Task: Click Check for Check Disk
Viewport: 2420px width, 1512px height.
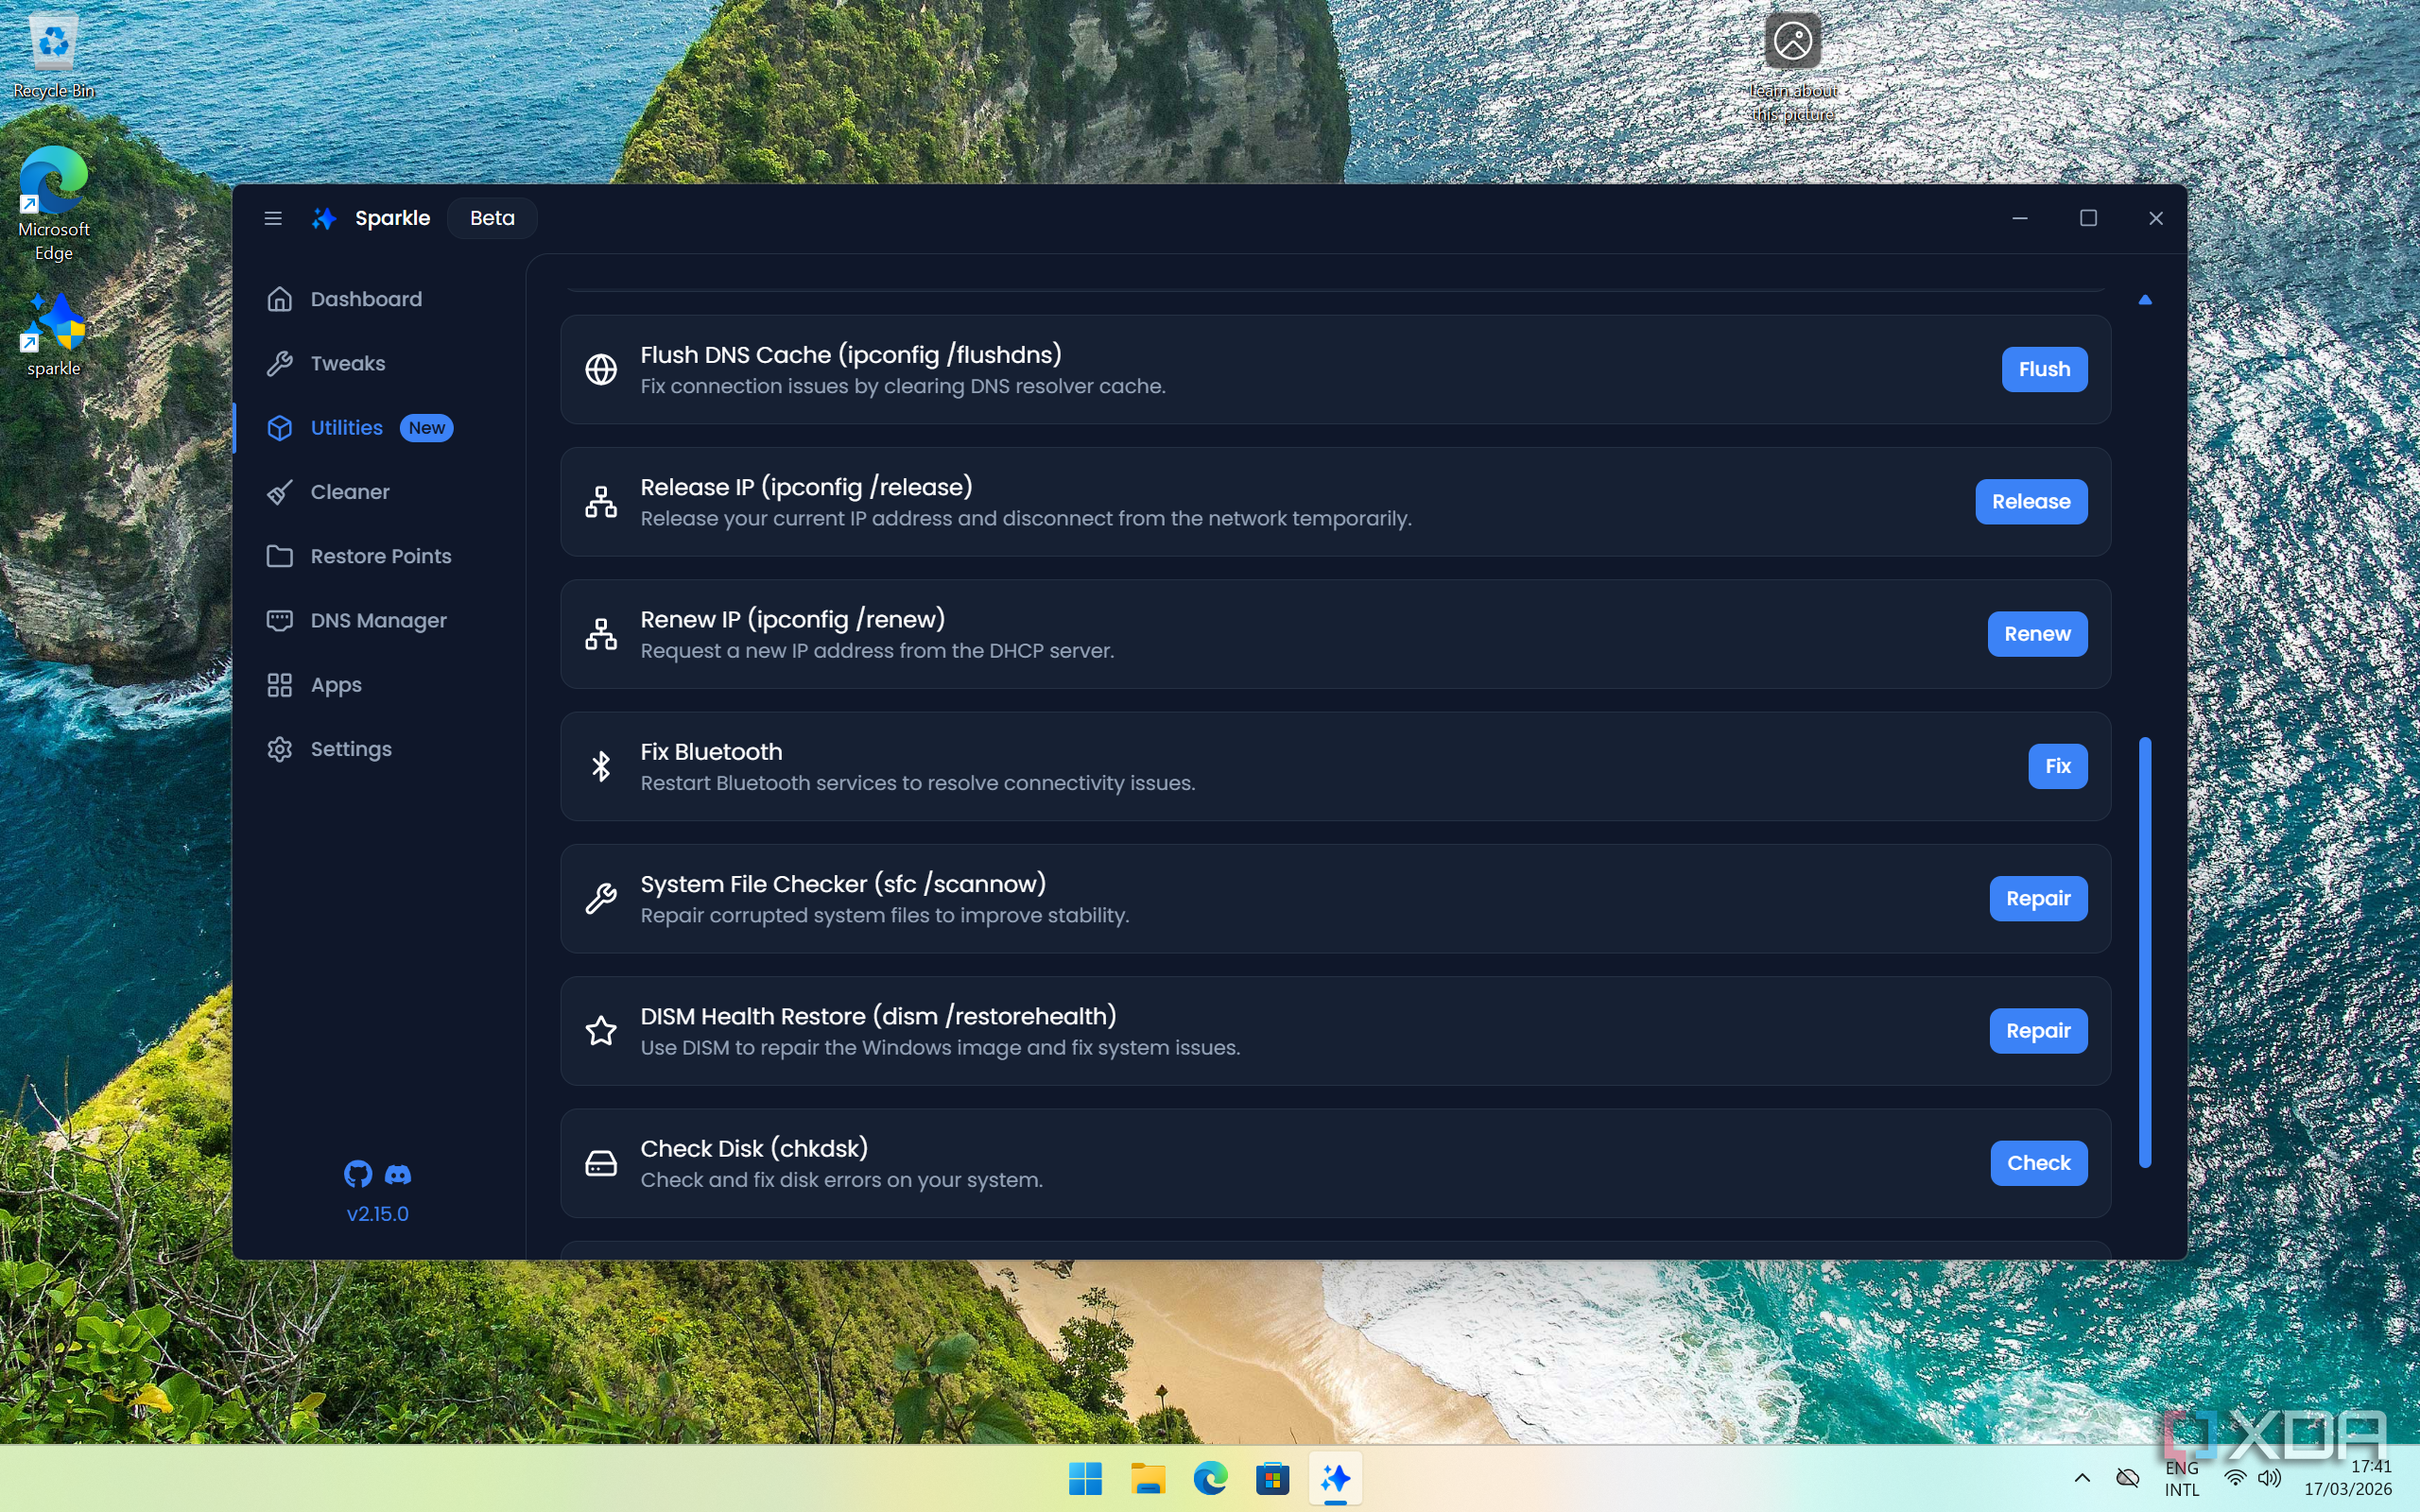Action: tap(2038, 1163)
